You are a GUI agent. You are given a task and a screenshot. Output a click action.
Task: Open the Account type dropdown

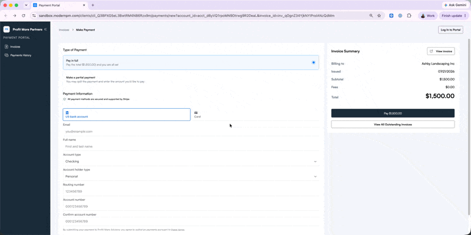click(191, 161)
